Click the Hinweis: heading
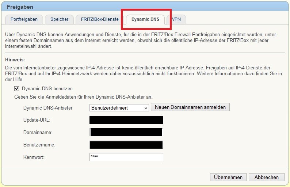Screen dimensions: 290x187 point(15,60)
